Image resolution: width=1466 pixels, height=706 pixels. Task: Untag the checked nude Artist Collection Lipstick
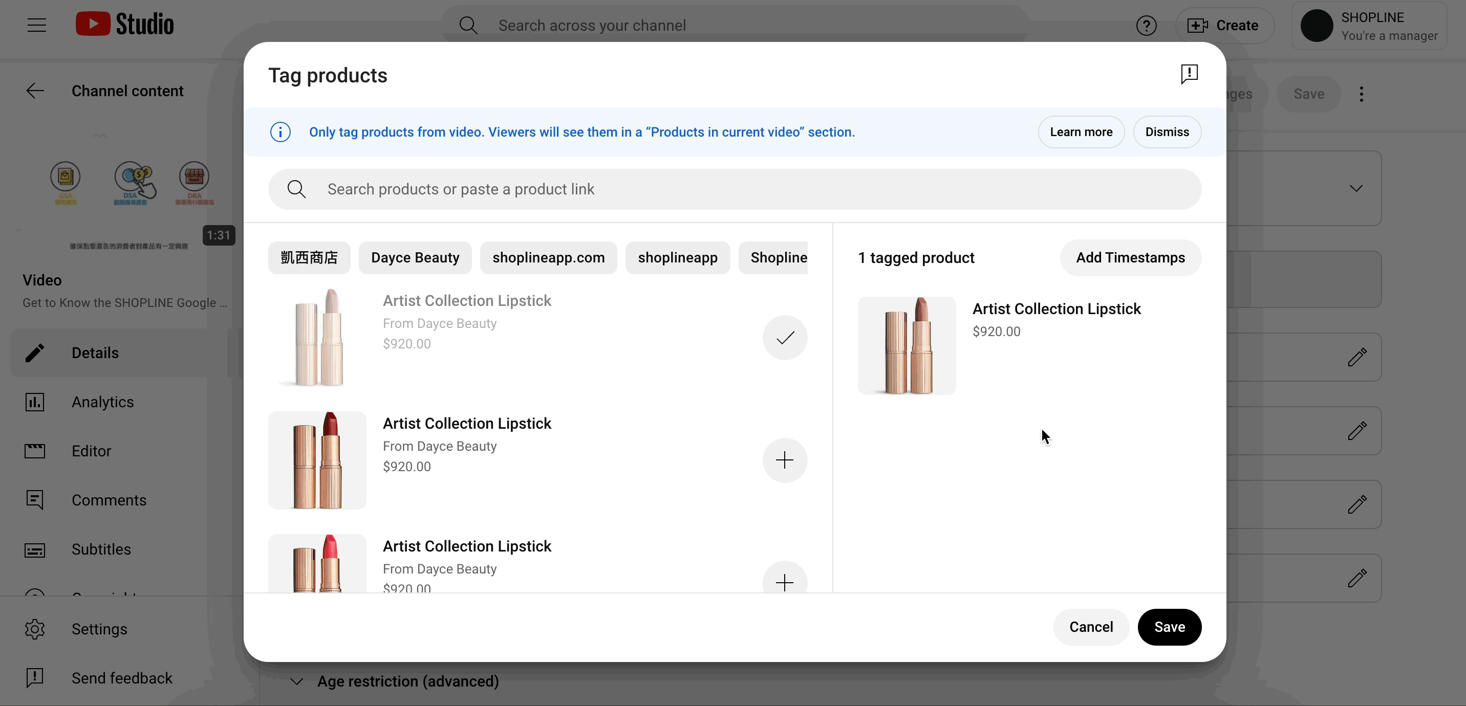point(785,338)
